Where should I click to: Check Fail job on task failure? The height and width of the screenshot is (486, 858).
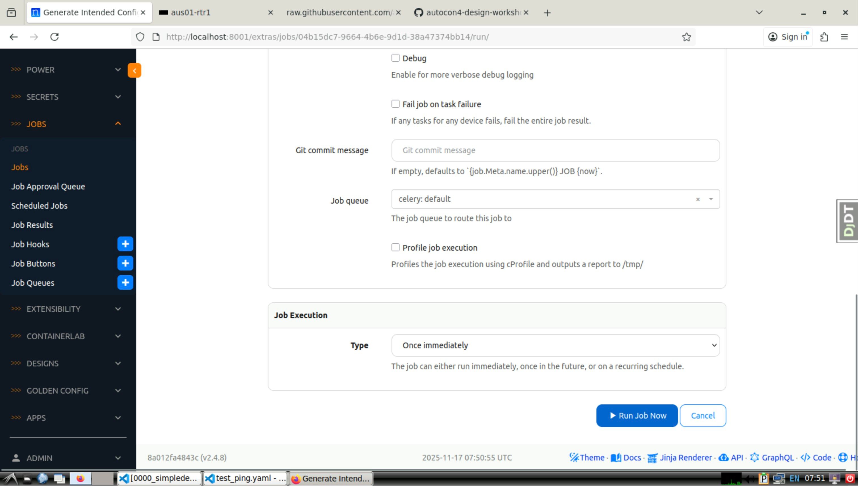[396, 104]
